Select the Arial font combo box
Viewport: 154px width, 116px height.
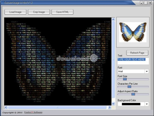[x=133, y=71]
